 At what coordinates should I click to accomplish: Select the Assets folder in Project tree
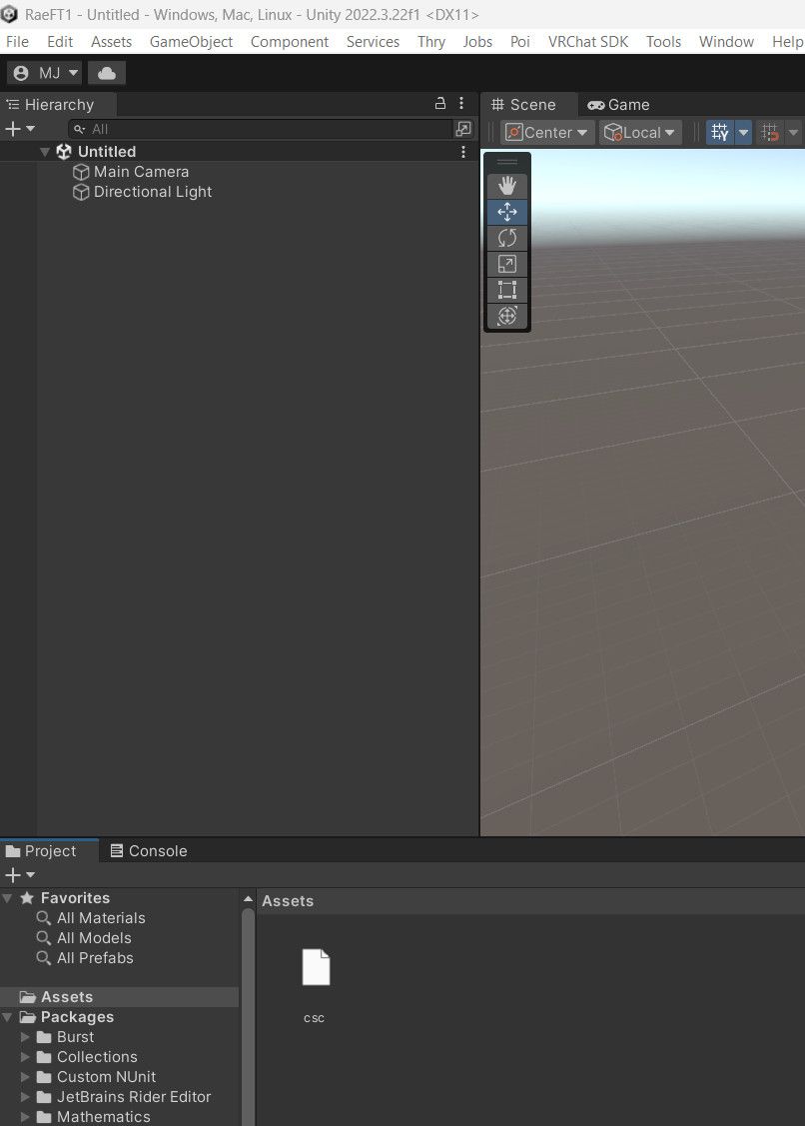[119, 997]
